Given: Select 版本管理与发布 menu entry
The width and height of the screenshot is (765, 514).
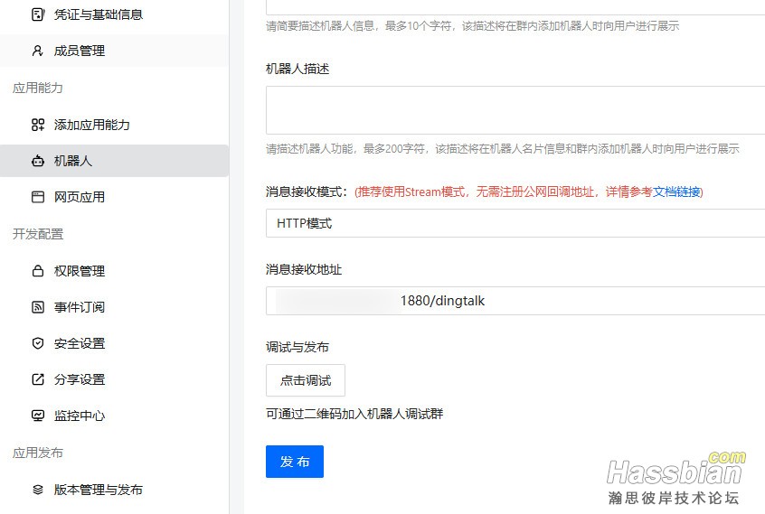Looking at the screenshot, I should (98, 490).
